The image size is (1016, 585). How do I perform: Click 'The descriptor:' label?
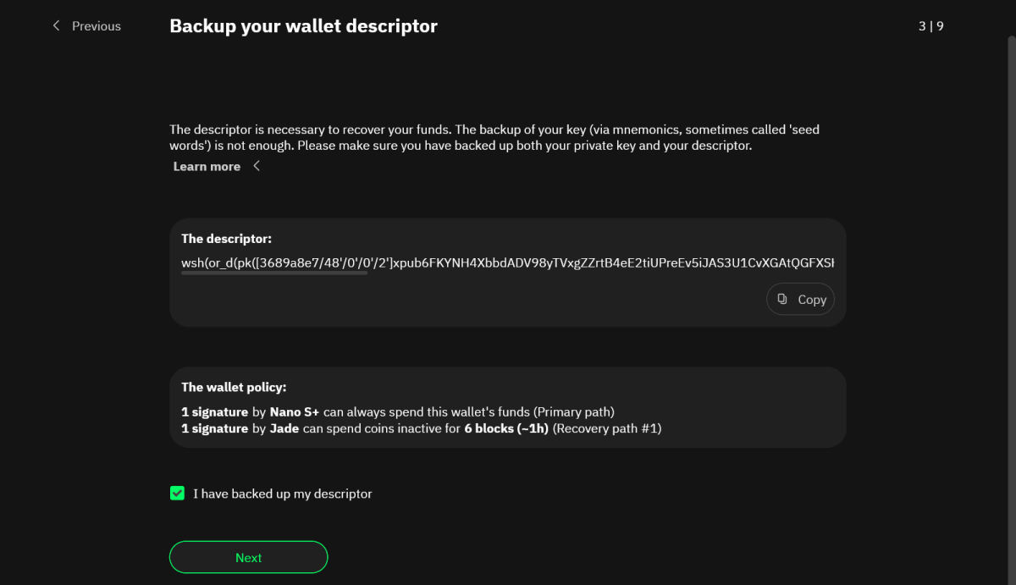coord(226,239)
